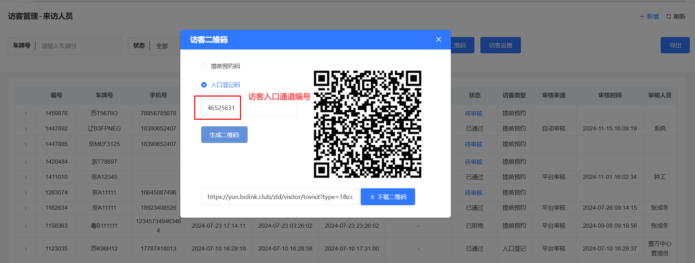This screenshot has height=263, width=695.
Task: Click the 车牌号 column header
Action: (104, 95)
